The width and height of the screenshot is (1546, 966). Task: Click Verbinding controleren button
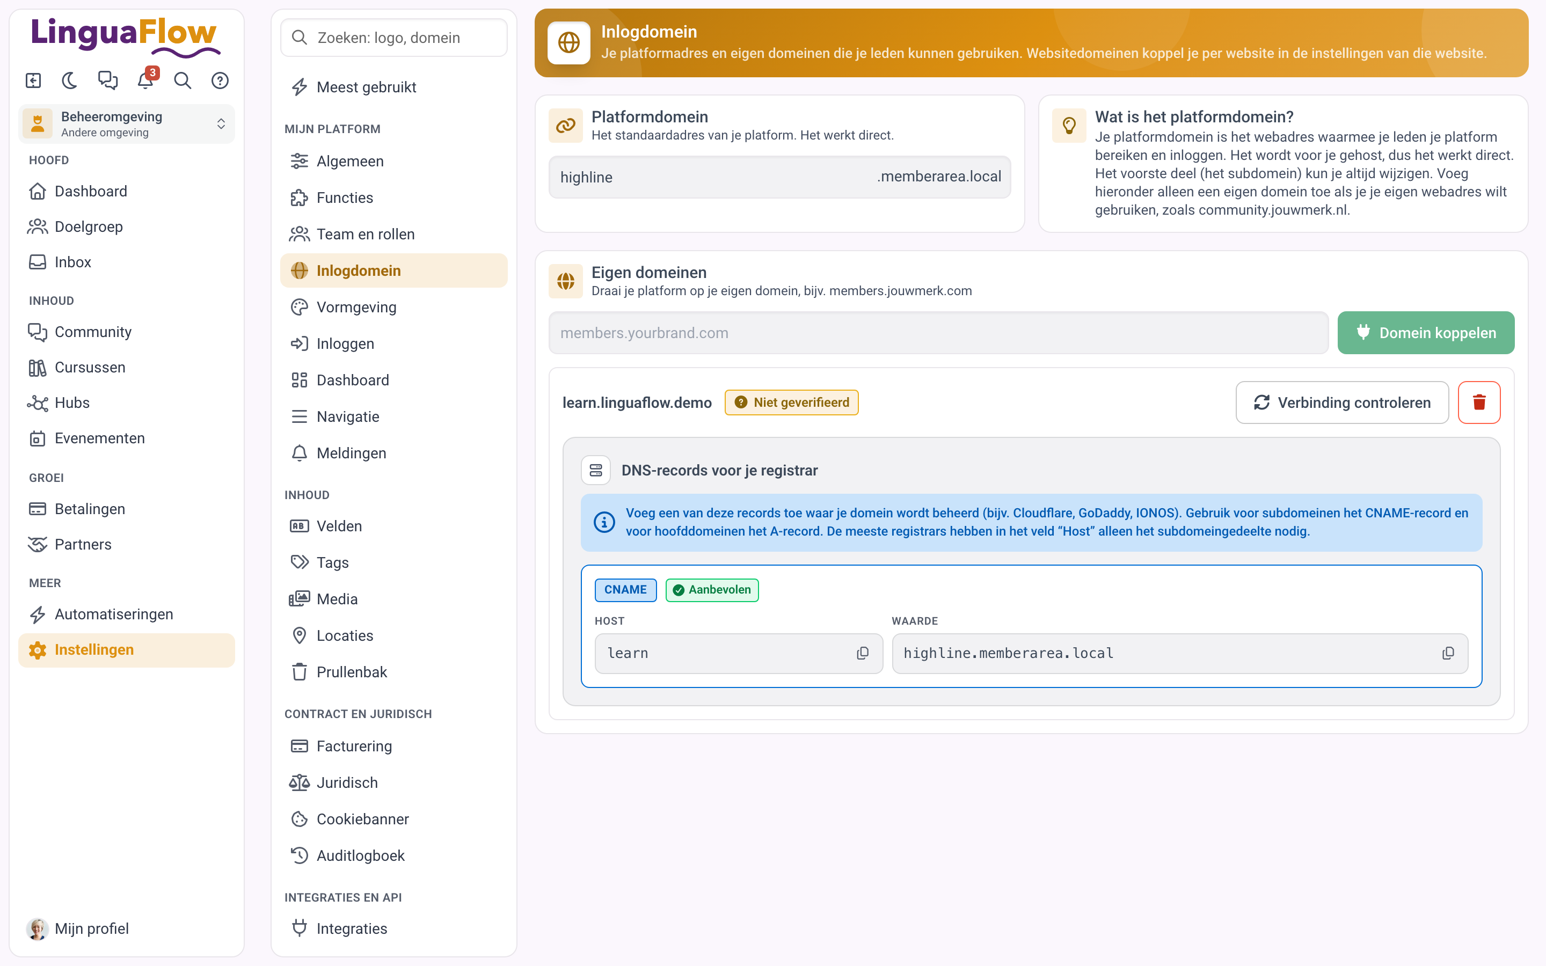[x=1342, y=402]
